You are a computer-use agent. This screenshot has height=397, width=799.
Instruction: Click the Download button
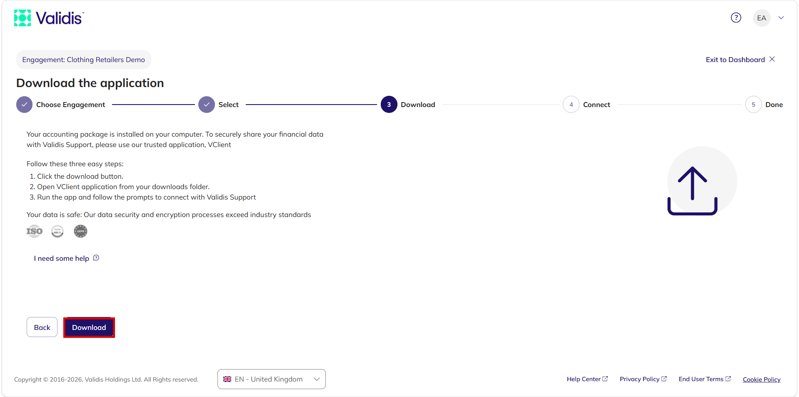(89, 327)
